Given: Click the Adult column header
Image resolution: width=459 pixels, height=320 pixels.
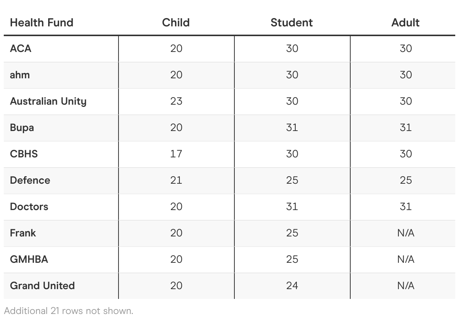Looking at the screenshot, I should pyautogui.click(x=405, y=23).
